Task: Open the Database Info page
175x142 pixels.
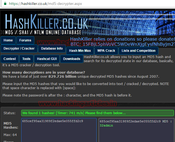Action: coord(52,49)
